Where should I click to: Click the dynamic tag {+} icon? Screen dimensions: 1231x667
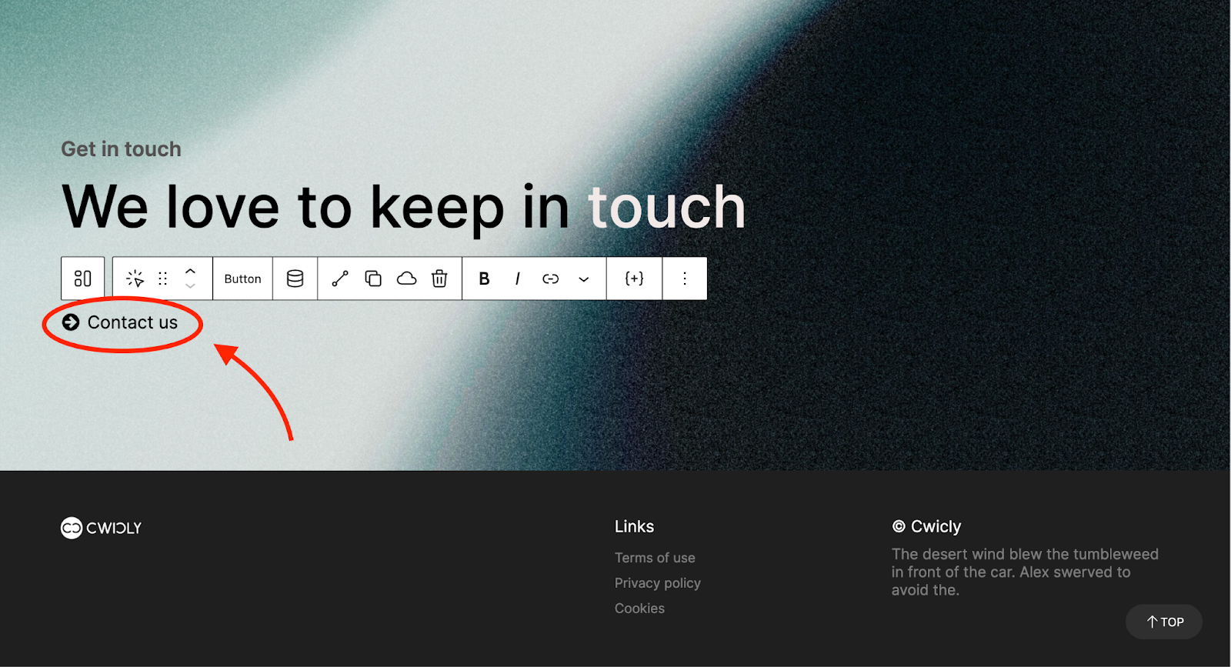(634, 278)
